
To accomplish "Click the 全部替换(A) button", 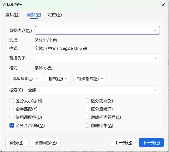I will pyautogui.click(x=46, y=143).
